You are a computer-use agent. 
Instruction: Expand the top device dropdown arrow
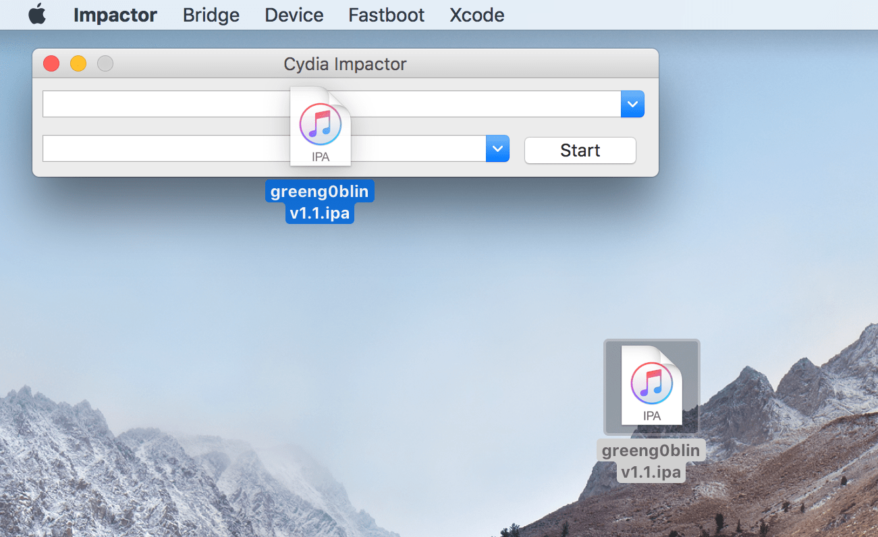point(632,104)
